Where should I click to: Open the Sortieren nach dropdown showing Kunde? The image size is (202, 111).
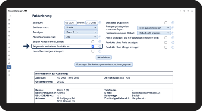(x=81, y=27)
